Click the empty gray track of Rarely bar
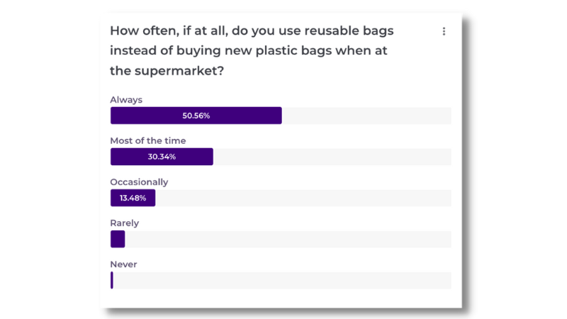 (x=288, y=239)
